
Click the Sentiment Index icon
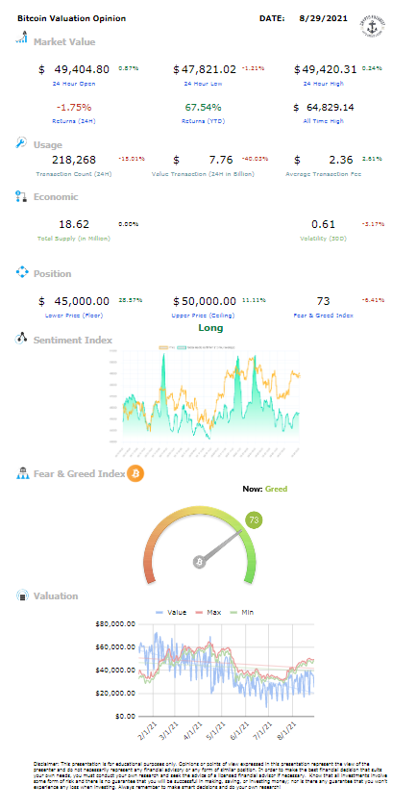coord(21,339)
